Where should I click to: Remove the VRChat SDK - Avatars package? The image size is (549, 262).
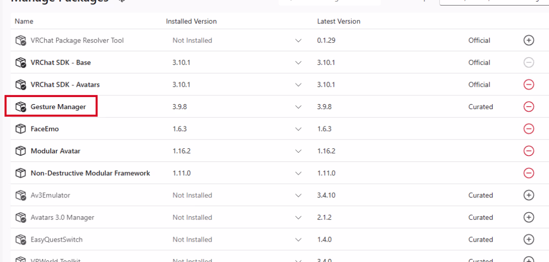(x=528, y=85)
